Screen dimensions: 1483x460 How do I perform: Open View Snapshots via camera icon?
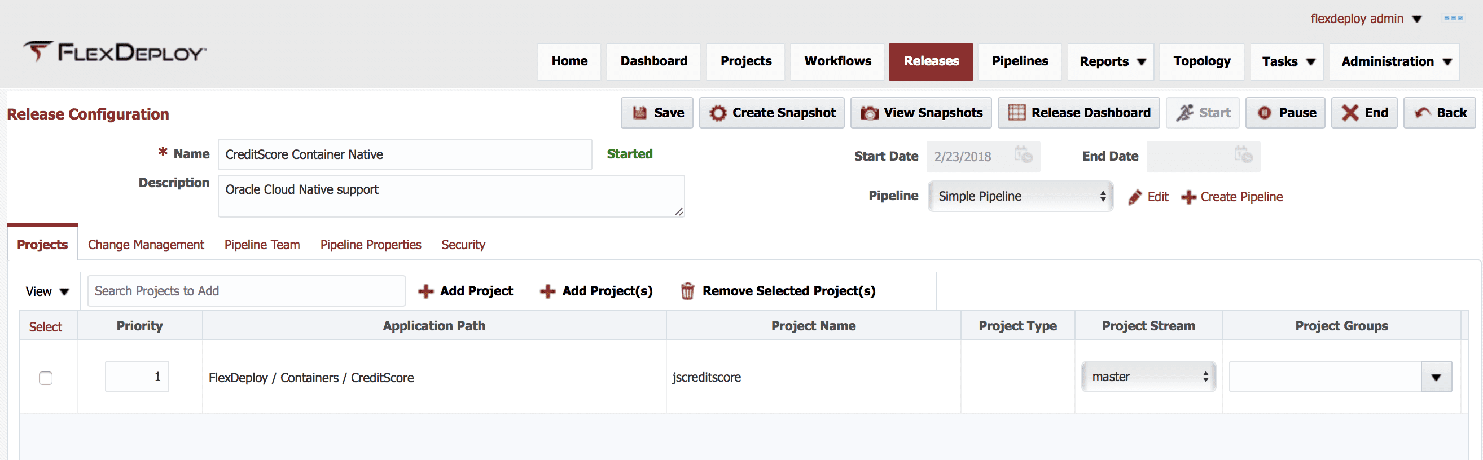(868, 113)
